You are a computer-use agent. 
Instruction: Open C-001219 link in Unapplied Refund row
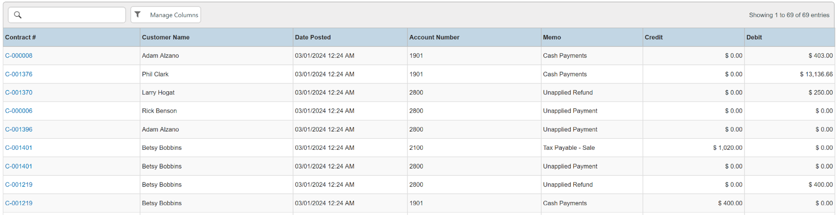point(19,185)
